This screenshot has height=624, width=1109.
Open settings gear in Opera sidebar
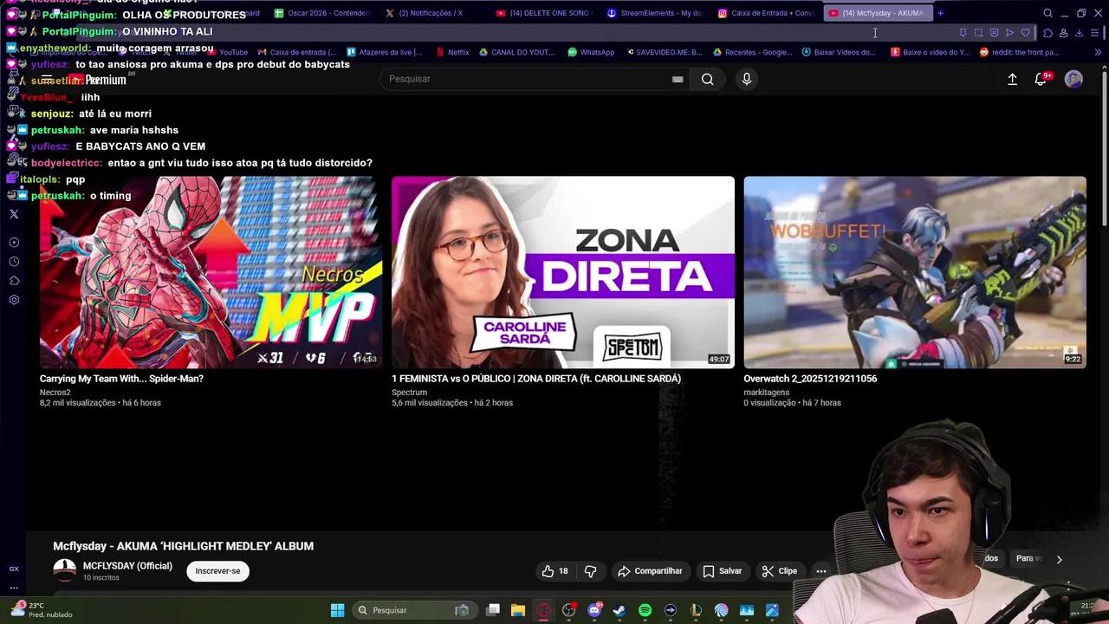point(14,300)
